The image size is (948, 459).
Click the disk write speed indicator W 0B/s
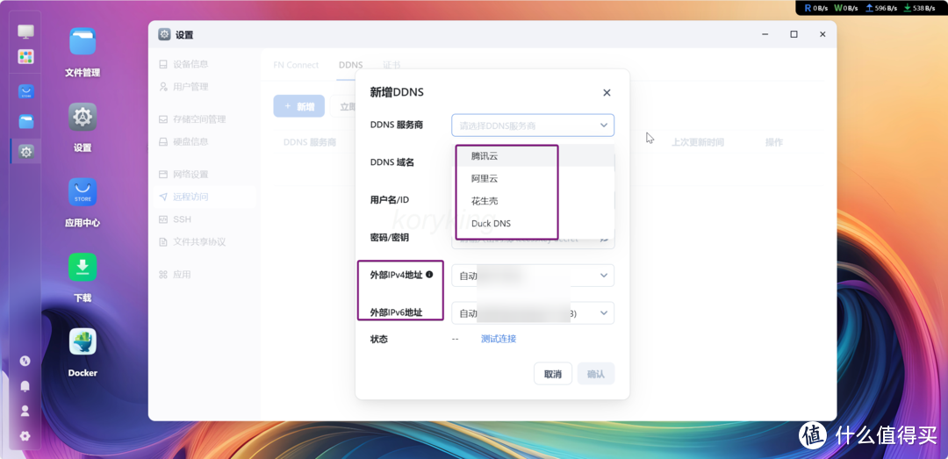tap(846, 9)
